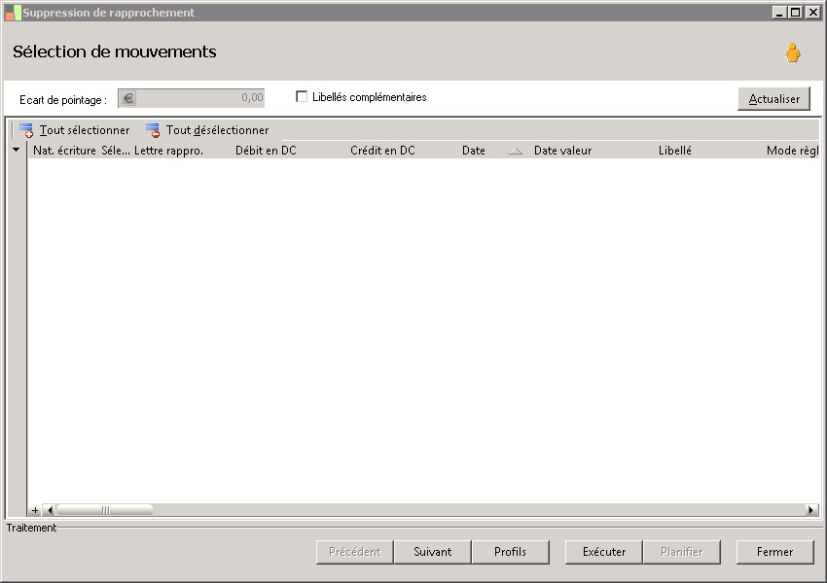Click the horizontal scrollbar thumb
Screen dimensions: 827x583
coord(105,510)
